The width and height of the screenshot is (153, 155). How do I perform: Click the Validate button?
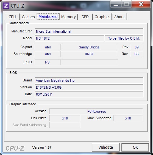point(106,147)
